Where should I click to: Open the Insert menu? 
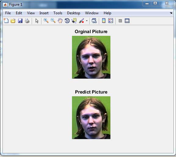[44, 13]
